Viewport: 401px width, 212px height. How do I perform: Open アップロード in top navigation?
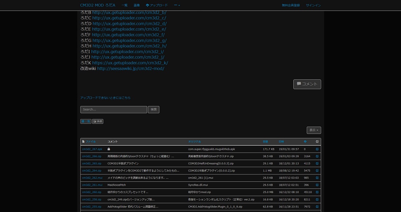[157, 5]
